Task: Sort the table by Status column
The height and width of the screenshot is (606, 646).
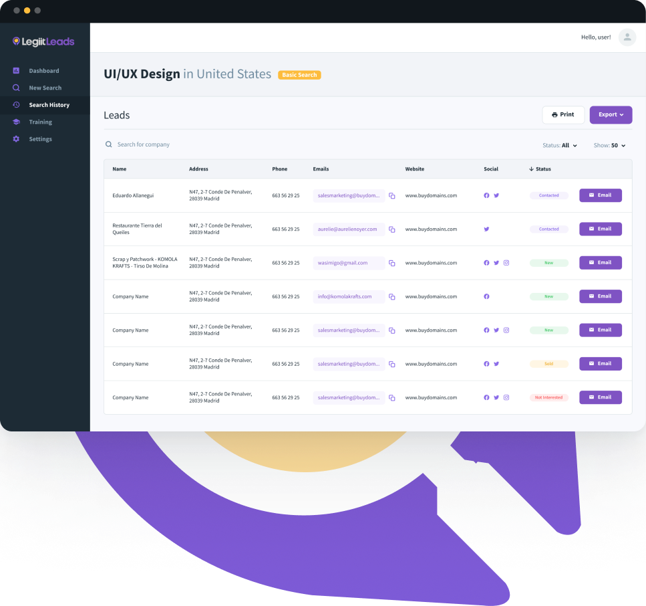Action: [540, 169]
